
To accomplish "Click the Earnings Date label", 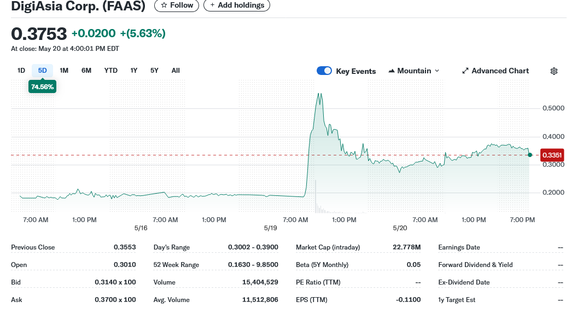I will tap(459, 247).
